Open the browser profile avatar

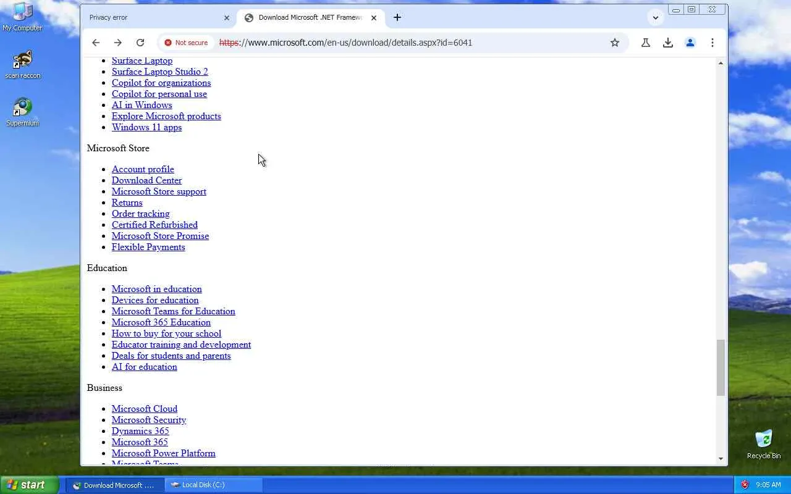tap(690, 43)
